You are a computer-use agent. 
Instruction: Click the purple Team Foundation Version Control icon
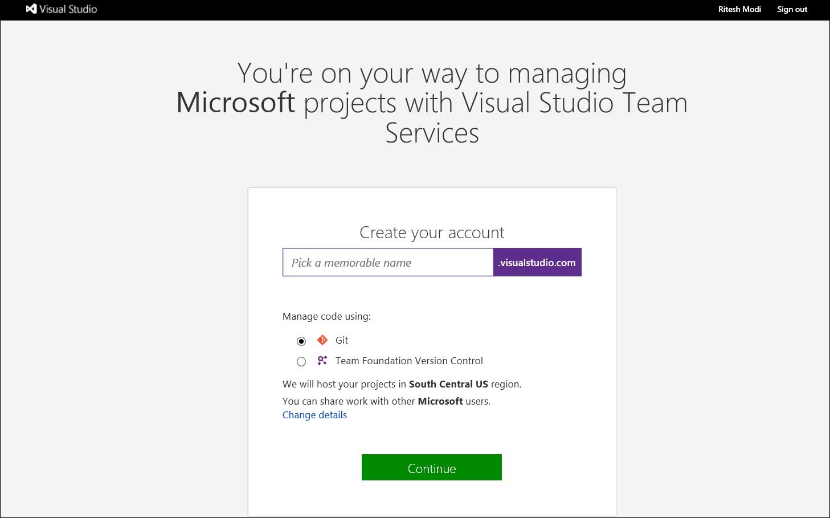322,361
